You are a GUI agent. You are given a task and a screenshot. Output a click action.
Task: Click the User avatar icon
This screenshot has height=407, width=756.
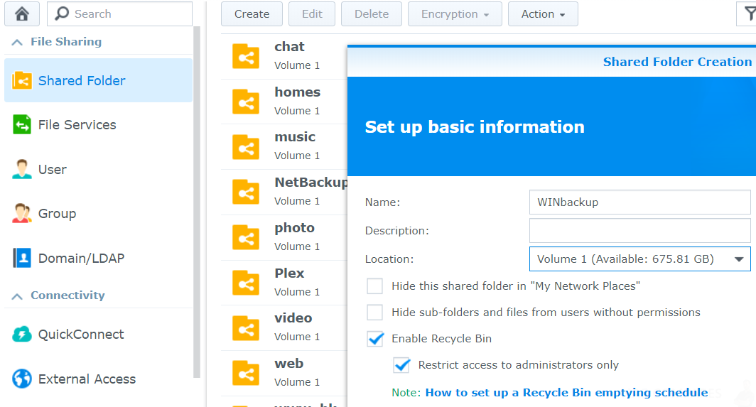pyautogui.click(x=22, y=169)
